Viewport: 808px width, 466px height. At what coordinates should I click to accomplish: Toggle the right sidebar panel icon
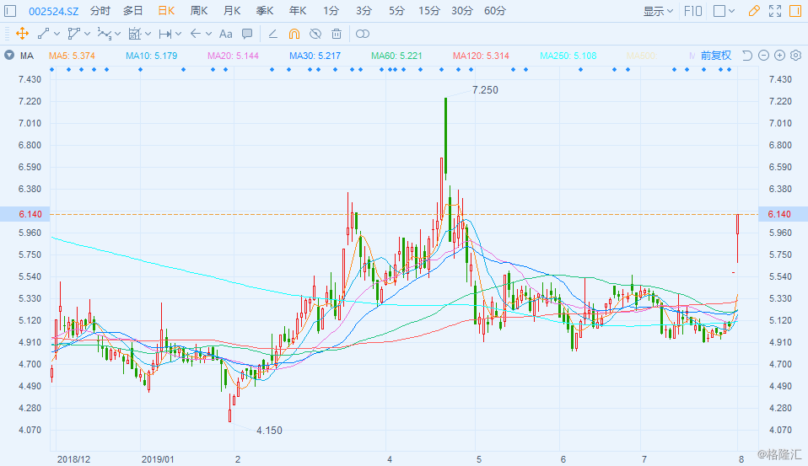pos(795,11)
